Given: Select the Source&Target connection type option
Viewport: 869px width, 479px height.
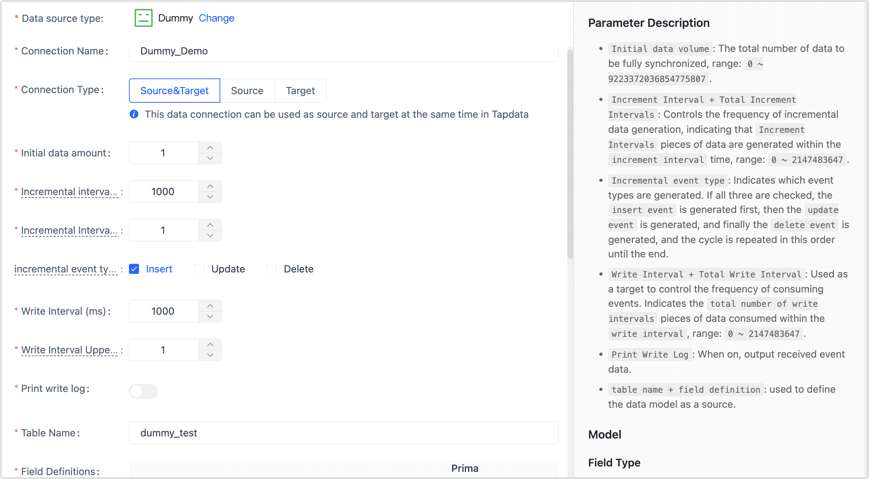Looking at the screenshot, I should click(x=174, y=91).
